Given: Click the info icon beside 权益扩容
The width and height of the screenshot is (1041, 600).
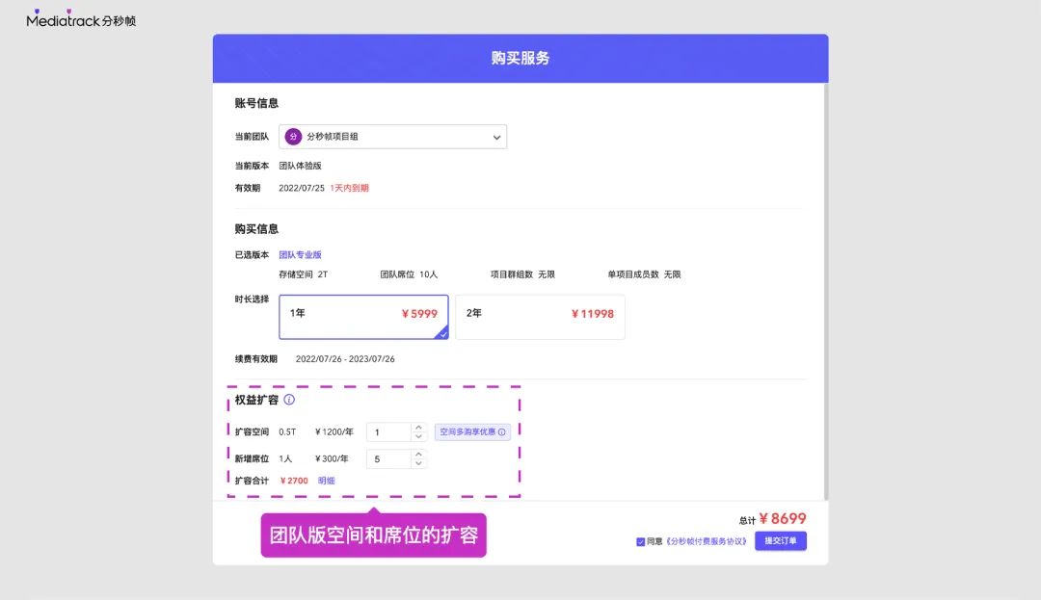Looking at the screenshot, I should (289, 400).
